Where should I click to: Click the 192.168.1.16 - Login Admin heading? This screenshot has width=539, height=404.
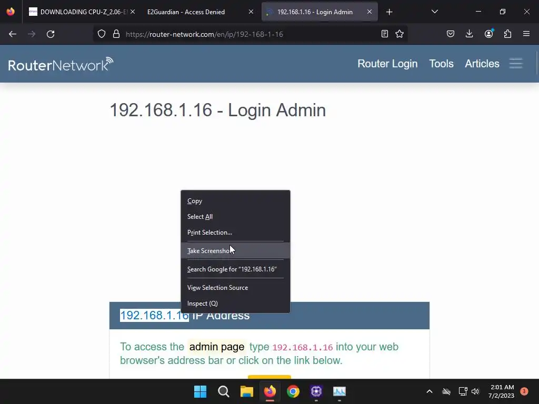[x=217, y=110]
